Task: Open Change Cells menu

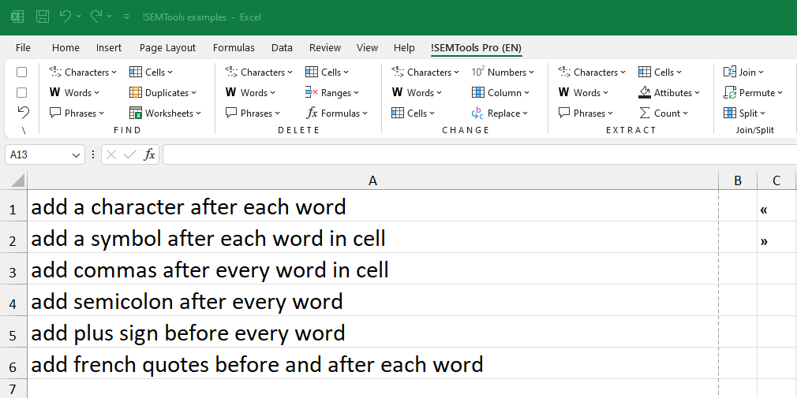Action: pyautogui.click(x=413, y=113)
